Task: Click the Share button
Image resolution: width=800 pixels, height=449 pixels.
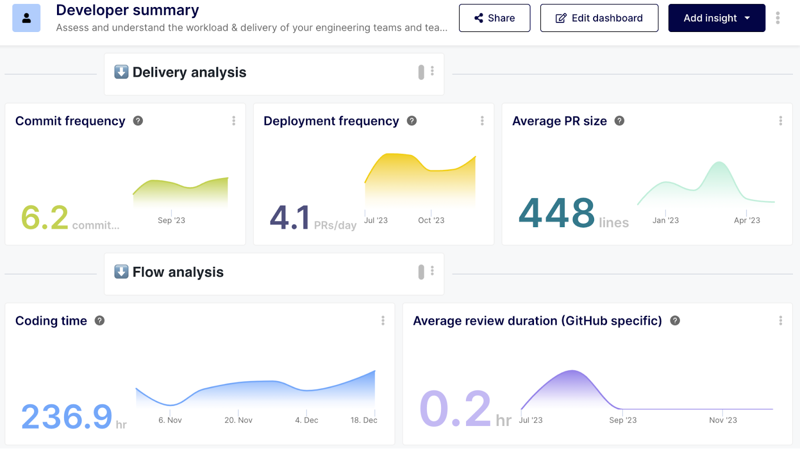Action: pos(494,18)
